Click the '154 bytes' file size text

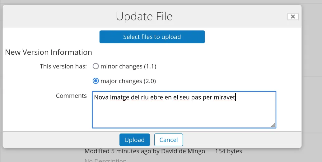click(228, 151)
